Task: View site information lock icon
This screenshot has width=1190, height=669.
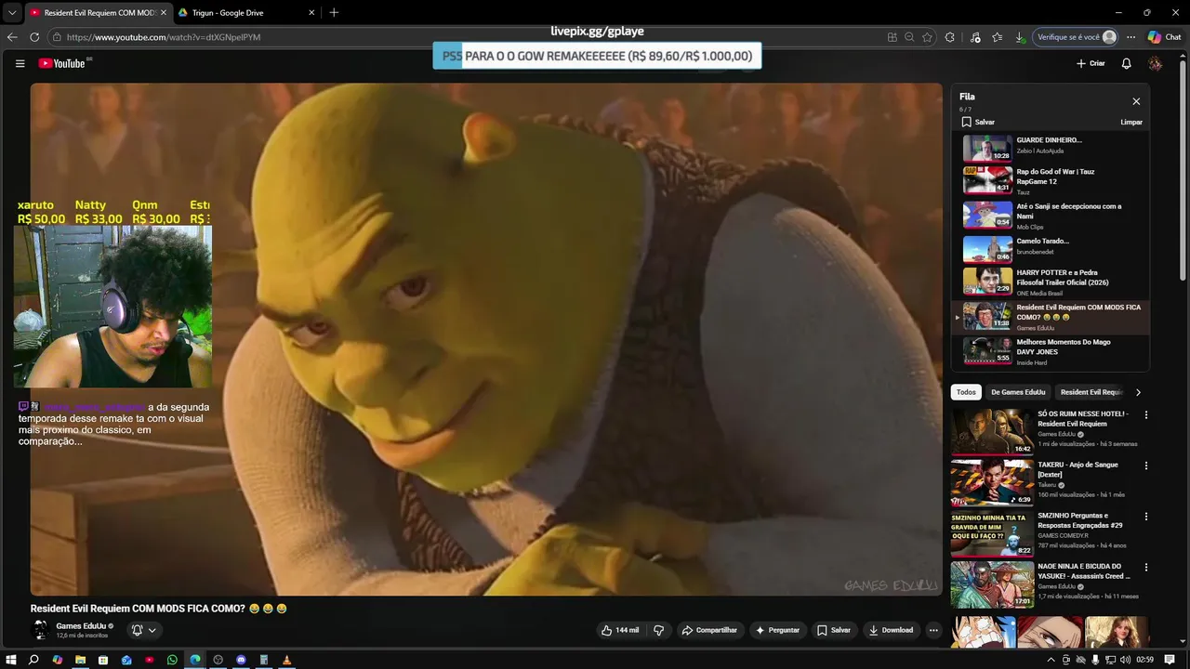Action: [x=57, y=37]
